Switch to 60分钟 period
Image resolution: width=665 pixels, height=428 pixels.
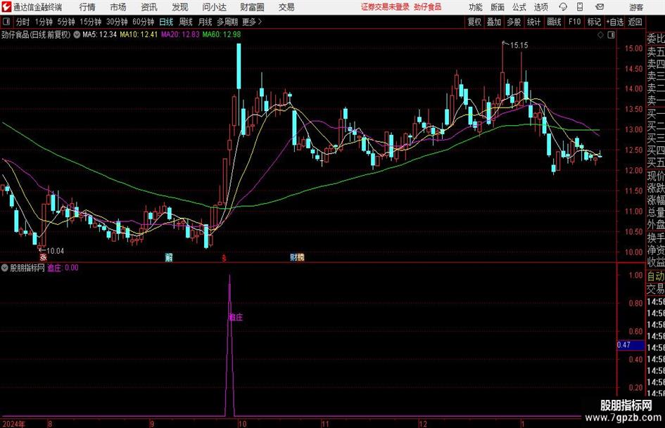[x=144, y=22]
